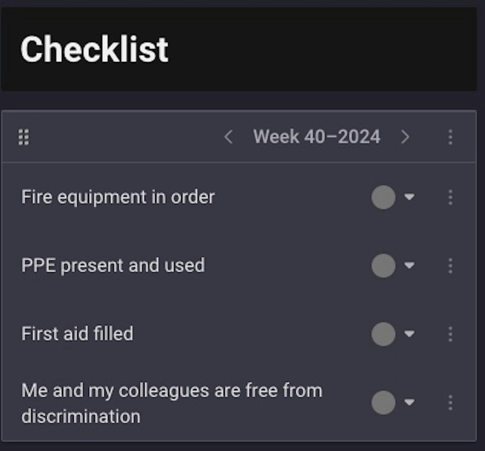Viewport: 485px width, 451px height.
Task: Open three-dot menu for Fire equipment in order
Action: pyautogui.click(x=450, y=197)
